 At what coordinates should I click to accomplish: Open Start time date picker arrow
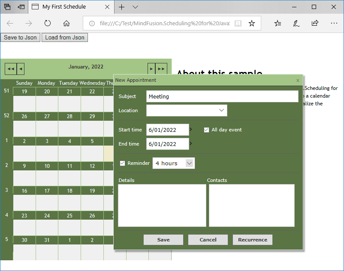[190, 129]
